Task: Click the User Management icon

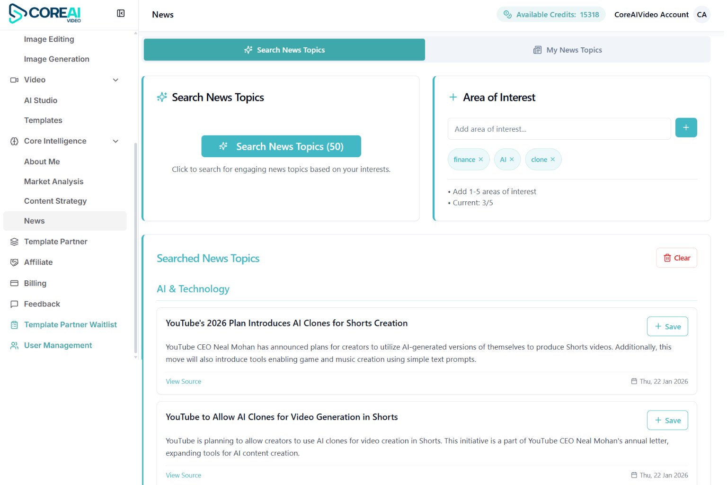Action: point(14,345)
